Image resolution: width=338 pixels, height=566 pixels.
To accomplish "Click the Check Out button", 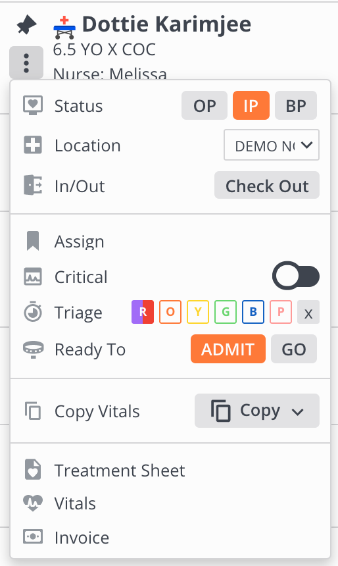I will pos(267,185).
